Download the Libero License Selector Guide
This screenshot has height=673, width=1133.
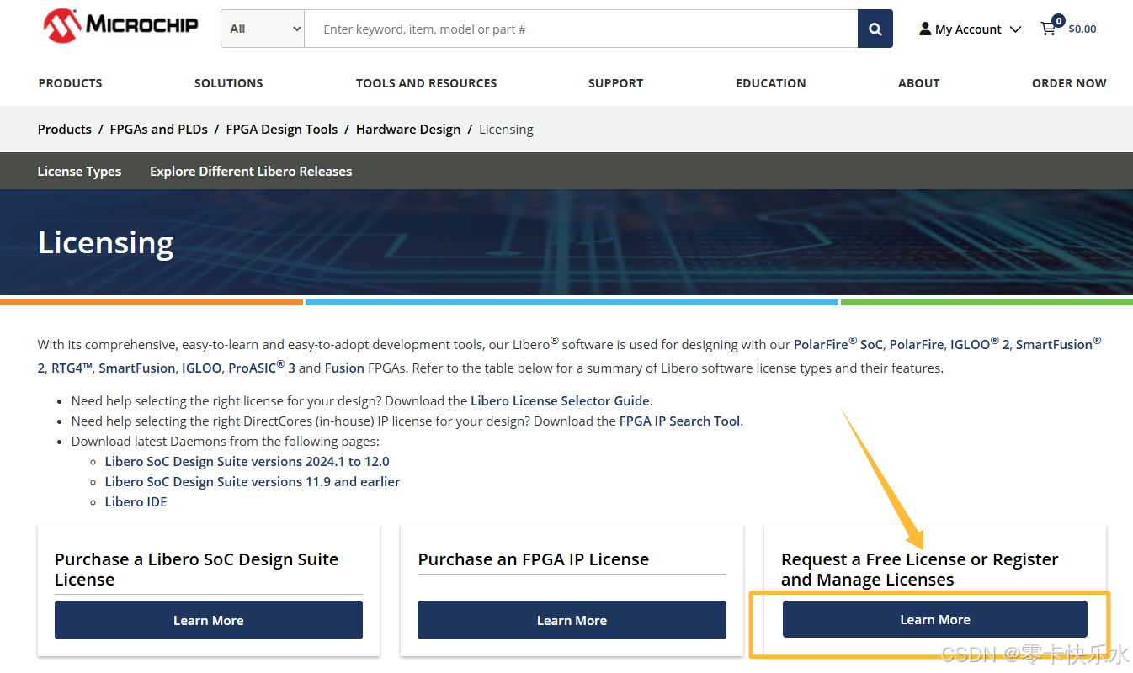click(x=560, y=401)
